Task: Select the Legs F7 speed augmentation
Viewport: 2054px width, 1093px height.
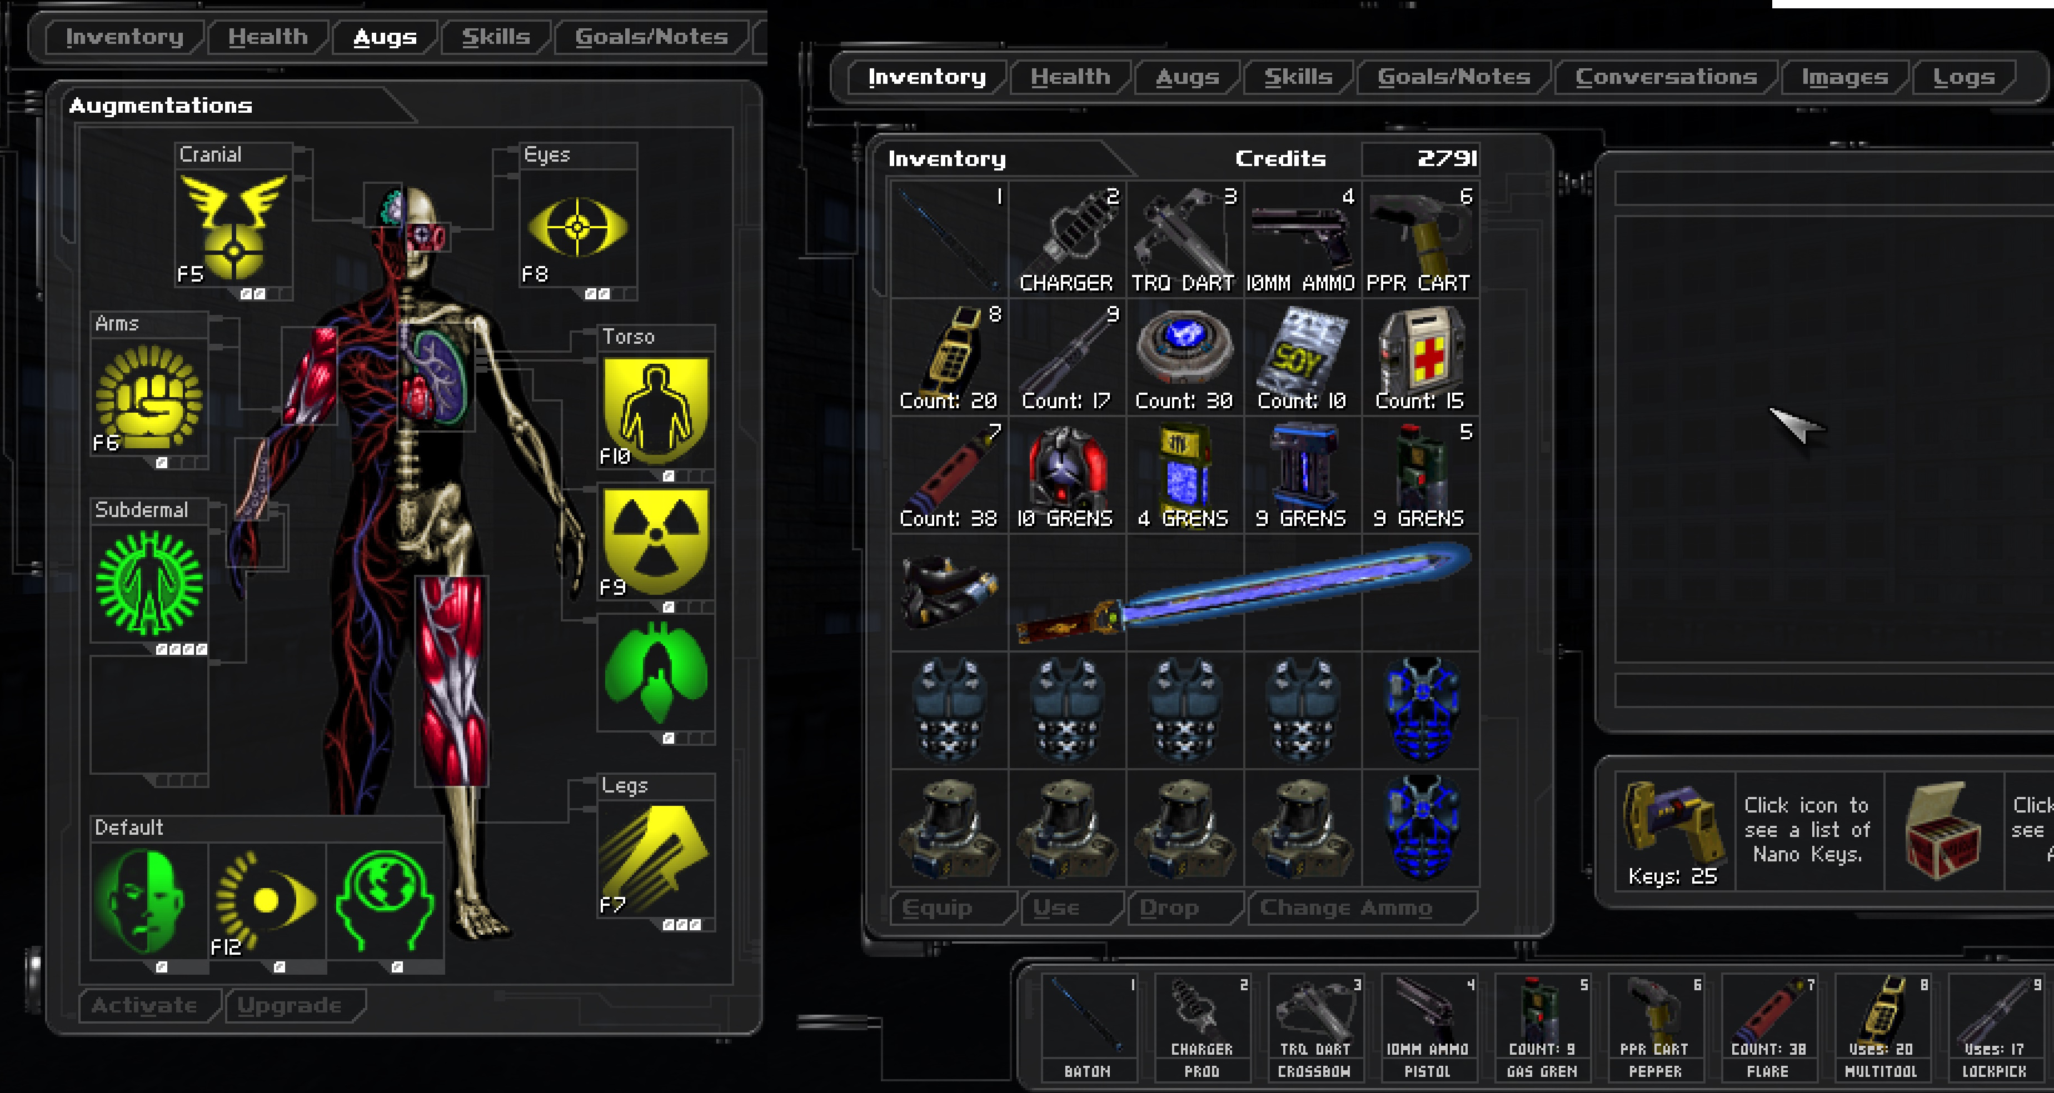Action: pos(655,859)
